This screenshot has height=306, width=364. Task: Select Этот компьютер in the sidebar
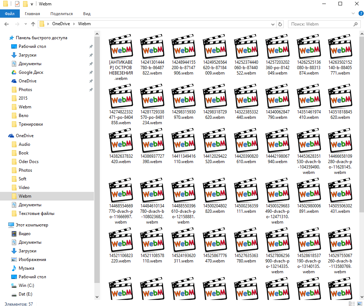pyautogui.click(x=32, y=225)
